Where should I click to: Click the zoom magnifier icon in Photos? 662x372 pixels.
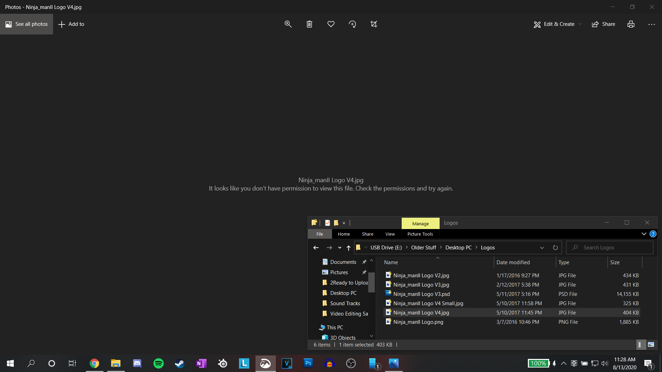pos(288,24)
